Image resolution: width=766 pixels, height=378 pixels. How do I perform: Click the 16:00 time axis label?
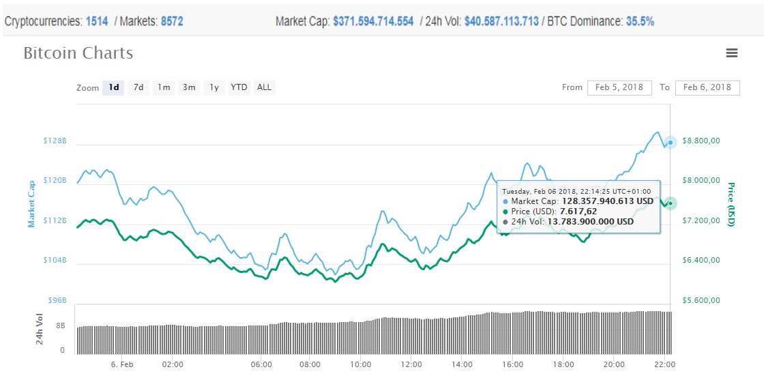tap(513, 364)
